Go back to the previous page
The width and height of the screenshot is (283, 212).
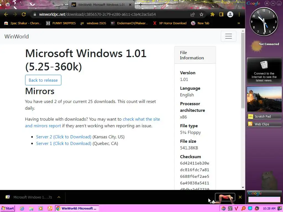[x=6, y=14]
